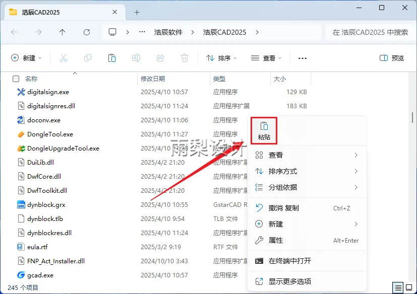This screenshot has width=417, height=294.
Task: Select the file dynblockres.dll
Action: pos(49,233)
